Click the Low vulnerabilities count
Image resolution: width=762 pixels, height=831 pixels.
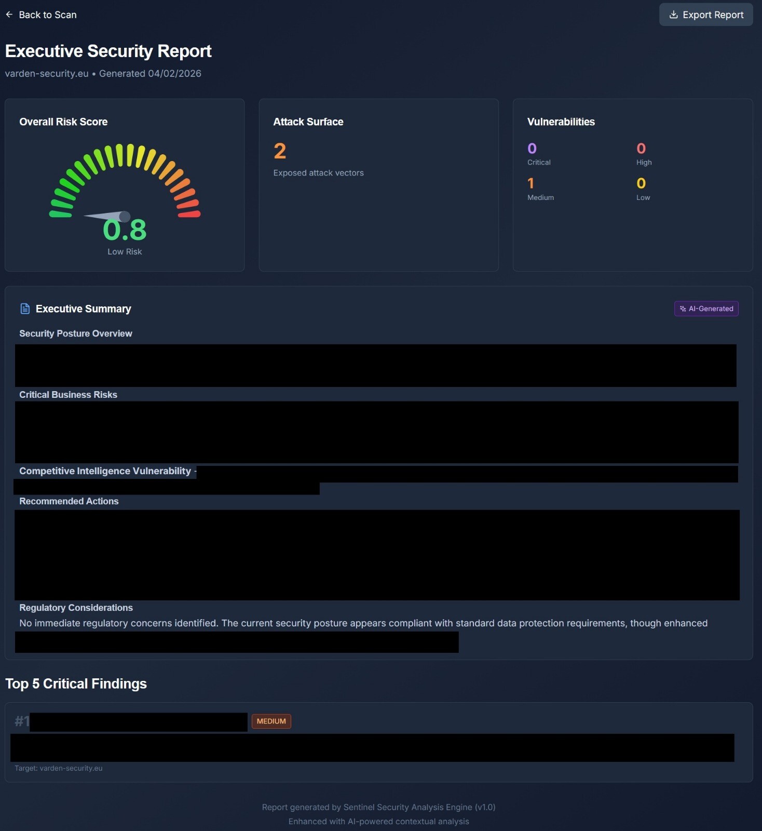tap(641, 183)
